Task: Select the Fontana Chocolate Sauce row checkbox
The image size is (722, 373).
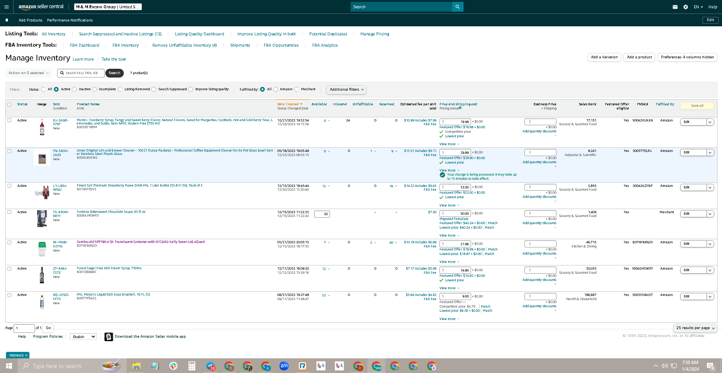Action: tap(9, 212)
